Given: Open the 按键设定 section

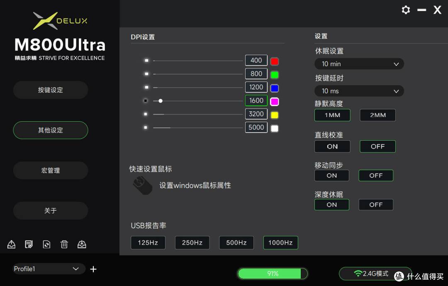Looking at the screenshot, I should [x=51, y=90].
